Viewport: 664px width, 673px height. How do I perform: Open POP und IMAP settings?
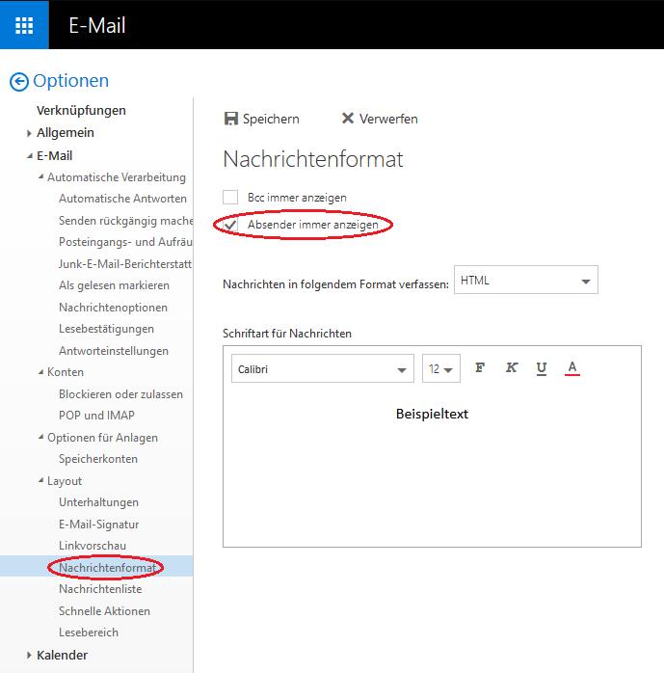point(96,416)
